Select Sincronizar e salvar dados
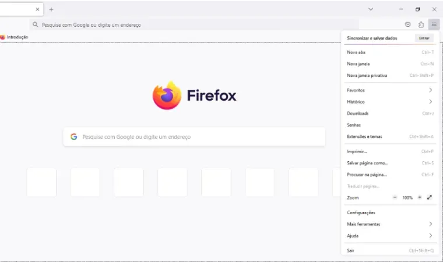 tap(372, 38)
